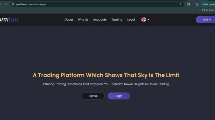This screenshot has height=120, width=215.
Task: Click the stop loading X icon
Action: pos(6,4)
